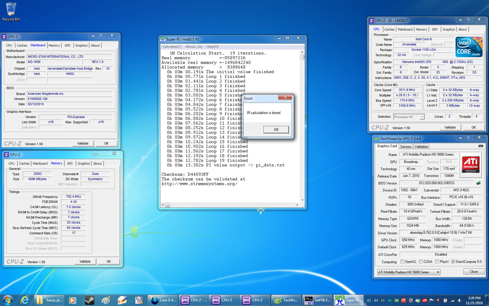Click Validate in CPU-Z Mainboard window

click(x=83, y=143)
